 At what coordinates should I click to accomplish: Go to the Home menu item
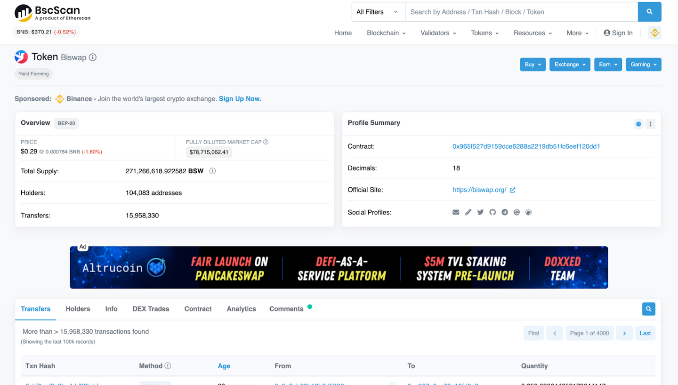pyautogui.click(x=343, y=33)
